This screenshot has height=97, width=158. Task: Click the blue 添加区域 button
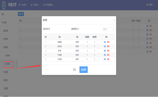tap(21, 14)
